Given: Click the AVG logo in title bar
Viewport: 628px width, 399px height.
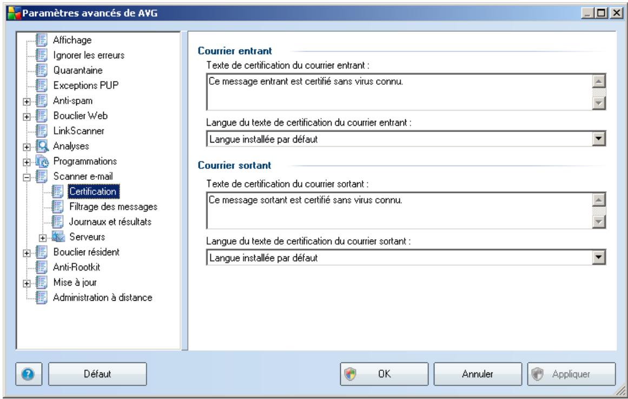Looking at the screenshot, I should (14, 13).
